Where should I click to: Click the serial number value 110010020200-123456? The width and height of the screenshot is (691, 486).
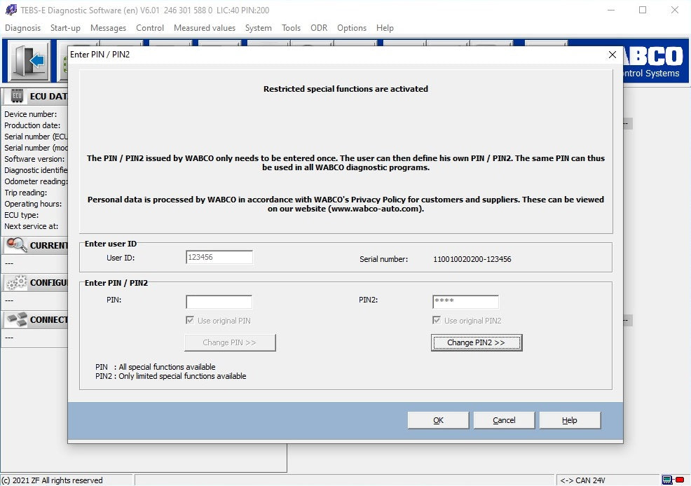tap(472, 259)
